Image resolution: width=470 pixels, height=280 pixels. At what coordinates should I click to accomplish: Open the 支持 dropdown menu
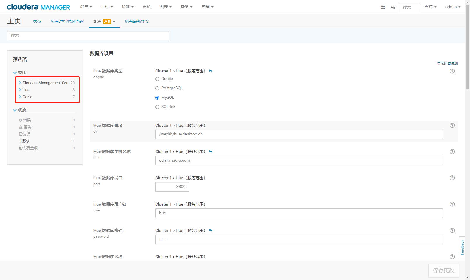431,7
